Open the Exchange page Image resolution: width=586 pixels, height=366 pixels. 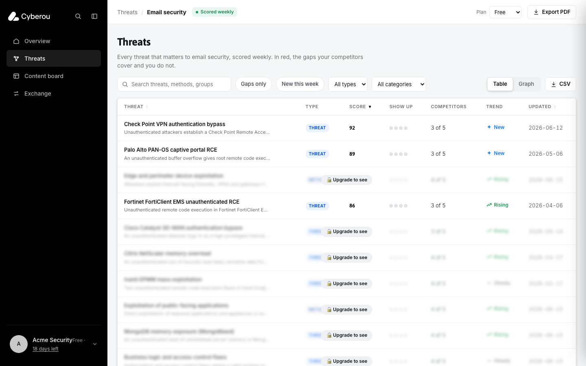coord(54,94)
